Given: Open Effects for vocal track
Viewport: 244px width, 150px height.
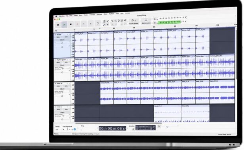Looking at the screenshot, I should pyautogui.click(x=62, y=112).
